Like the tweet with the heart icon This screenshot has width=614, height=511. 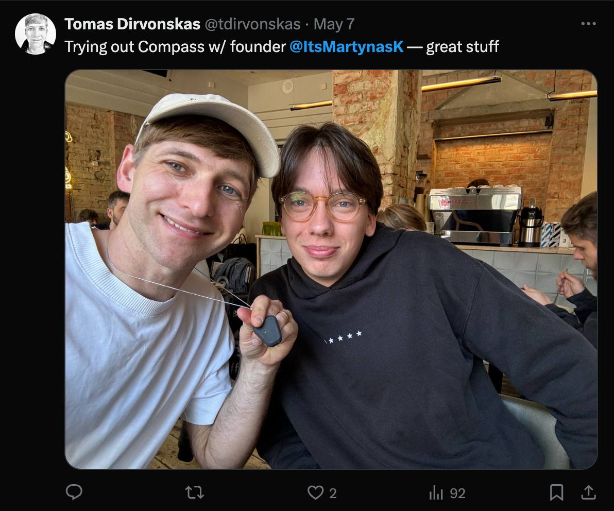(315, 492)
